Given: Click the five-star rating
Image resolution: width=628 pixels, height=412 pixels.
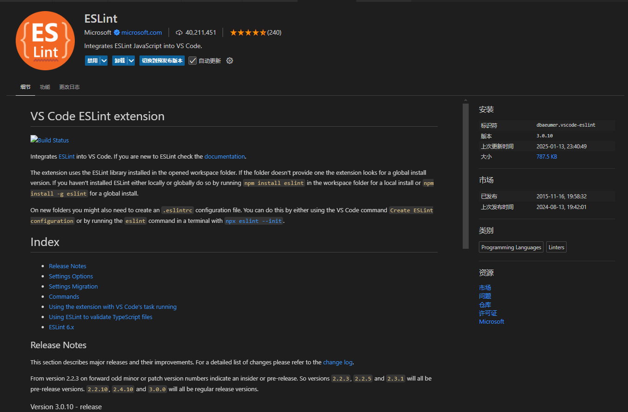Looking at the screenshot, I should 248,32.
